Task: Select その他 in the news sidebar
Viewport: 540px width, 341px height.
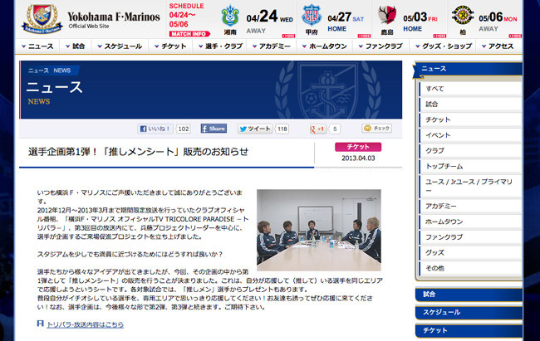Action: [470, 268]
